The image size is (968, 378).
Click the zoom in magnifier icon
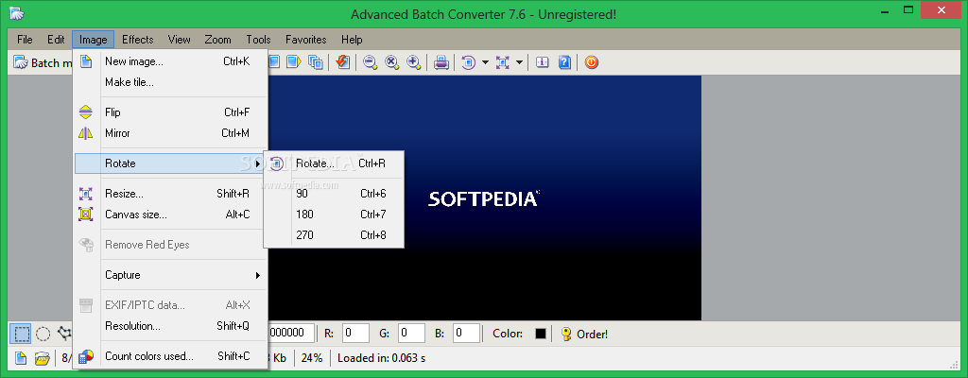(x=414, y=62)
